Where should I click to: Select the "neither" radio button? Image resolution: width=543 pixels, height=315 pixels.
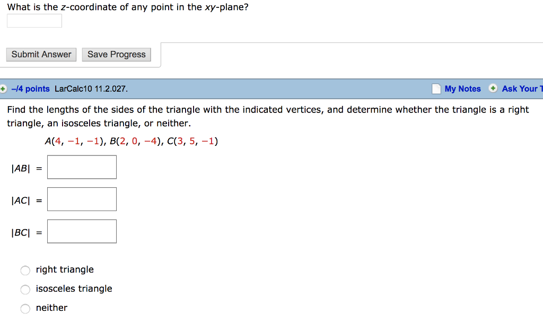coord(25,309)
